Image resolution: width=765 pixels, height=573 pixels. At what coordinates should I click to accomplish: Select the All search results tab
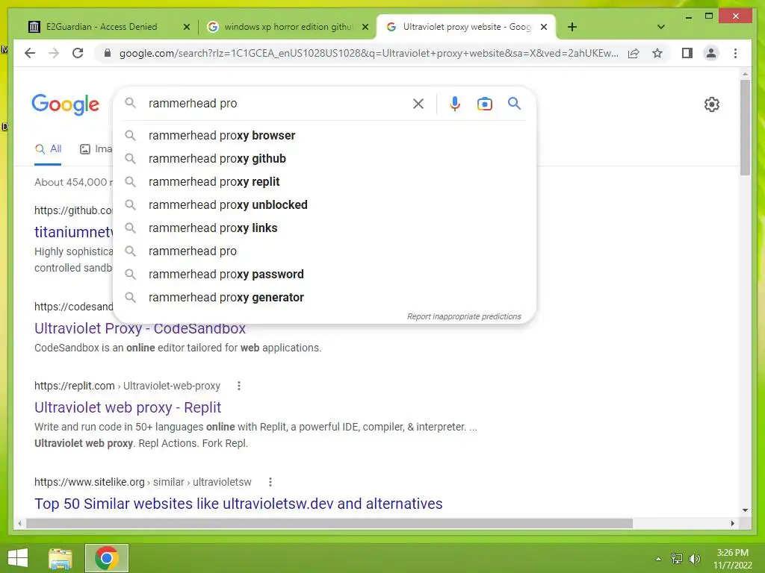pyautogui.click(x=48, y=149)
